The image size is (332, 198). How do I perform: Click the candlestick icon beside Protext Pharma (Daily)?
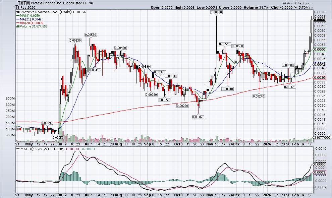point(18,12)
